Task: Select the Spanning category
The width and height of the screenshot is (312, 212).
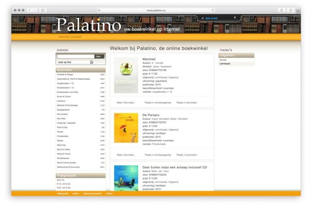Action: click(x=61, y=145)
